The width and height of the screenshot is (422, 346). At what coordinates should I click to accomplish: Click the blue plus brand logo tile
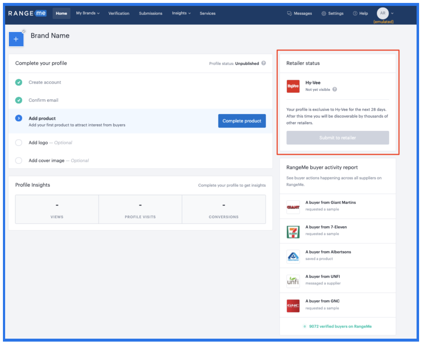[16, 39]
